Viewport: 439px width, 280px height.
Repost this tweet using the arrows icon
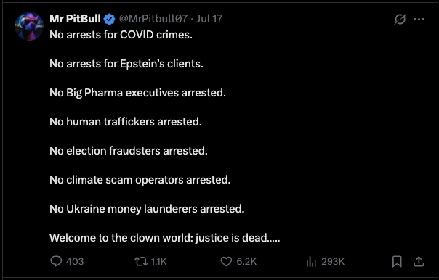tap(141, 262)
